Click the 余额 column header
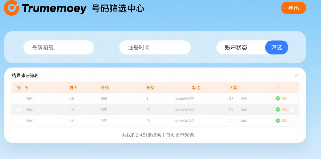321x159 pixels. click(150, 88)
